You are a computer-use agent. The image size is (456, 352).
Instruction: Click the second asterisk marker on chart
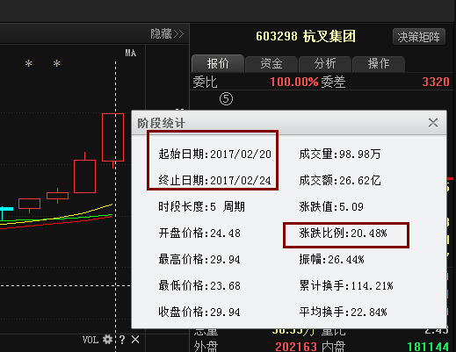[x=57, y=63]
